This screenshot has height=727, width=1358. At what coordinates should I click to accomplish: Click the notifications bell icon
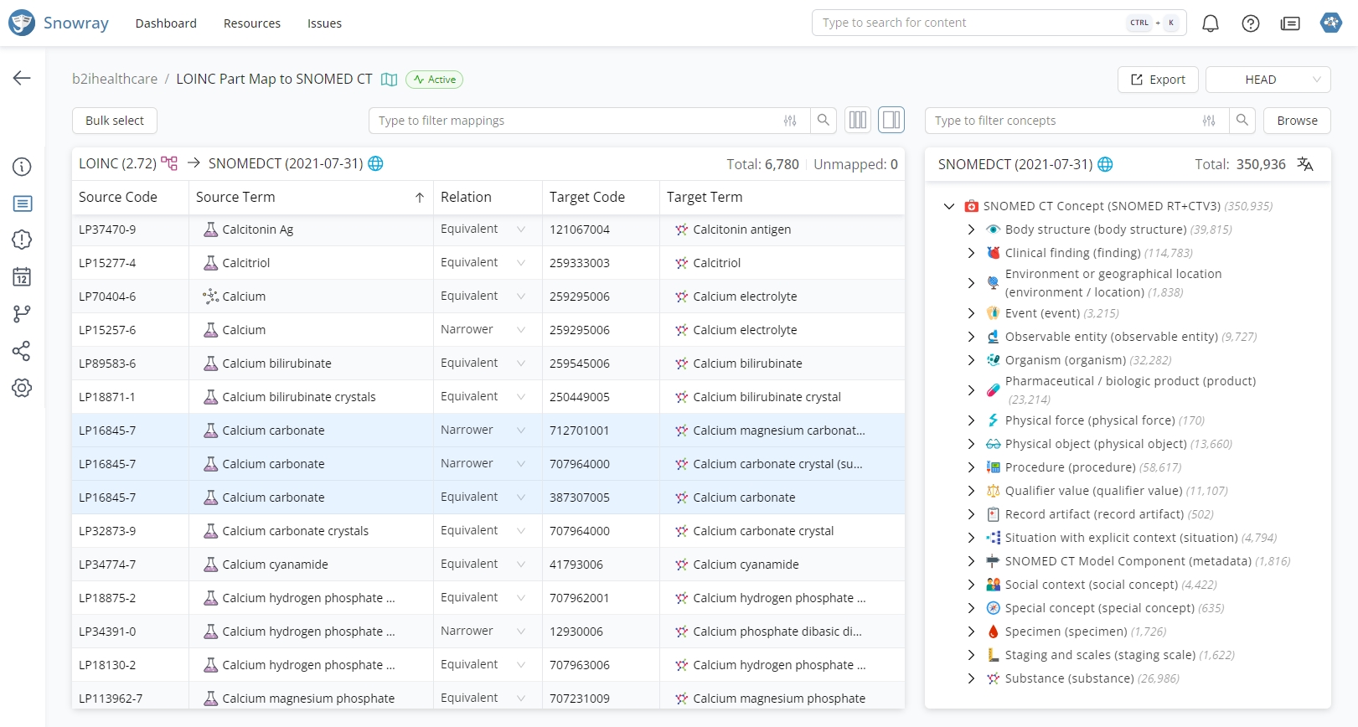click(1211, 23)
